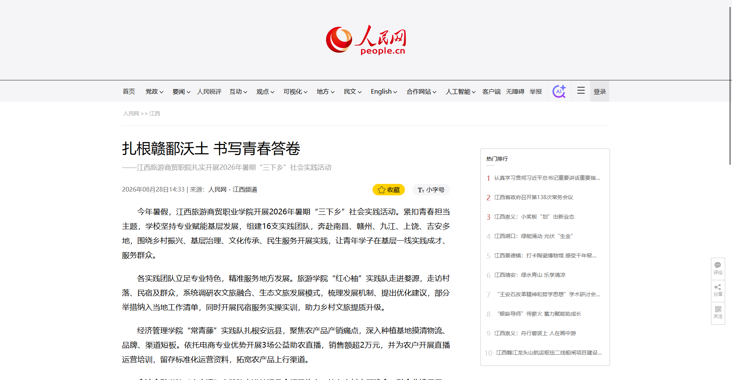Open hot article 江西景德镇：打卡陶瓷博物馆
The height and width of the screenshot is (380, 732).
(x=545, y=255)
